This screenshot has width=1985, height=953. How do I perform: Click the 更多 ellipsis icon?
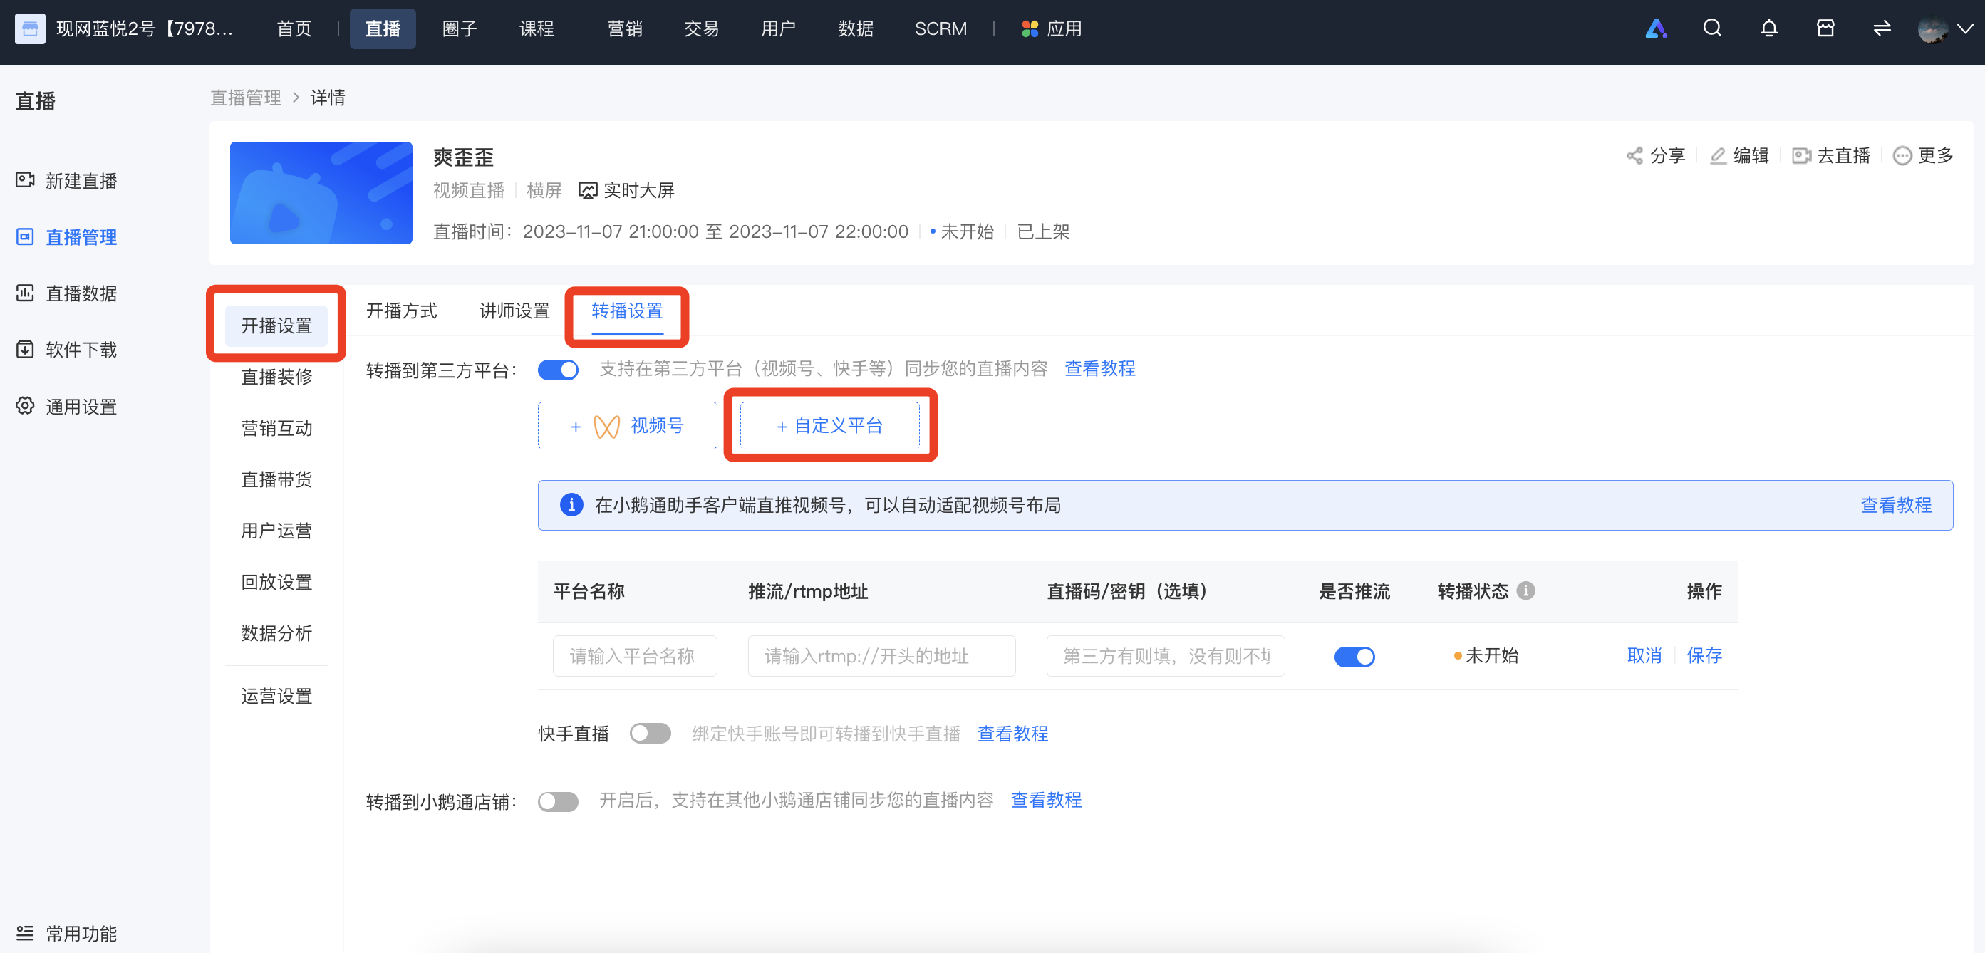[1902, 155]
